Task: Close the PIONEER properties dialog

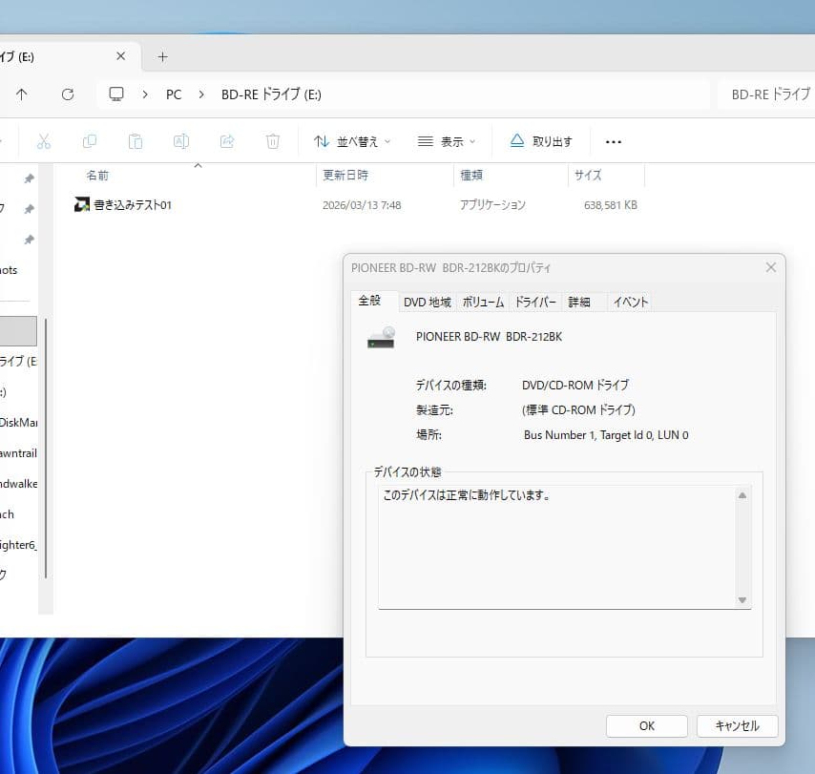Action: 771,267
